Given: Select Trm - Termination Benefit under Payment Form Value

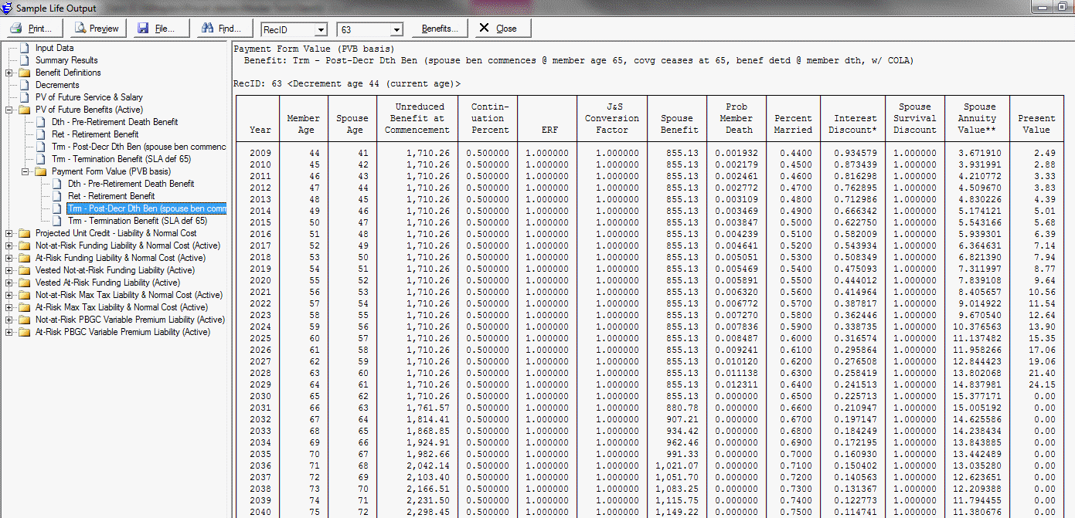Looking at the screenshot, I should (x=137, y=221).
